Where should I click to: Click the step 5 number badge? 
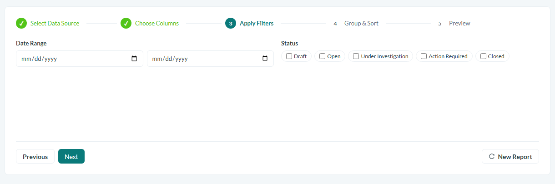click(x=440, y=23)
